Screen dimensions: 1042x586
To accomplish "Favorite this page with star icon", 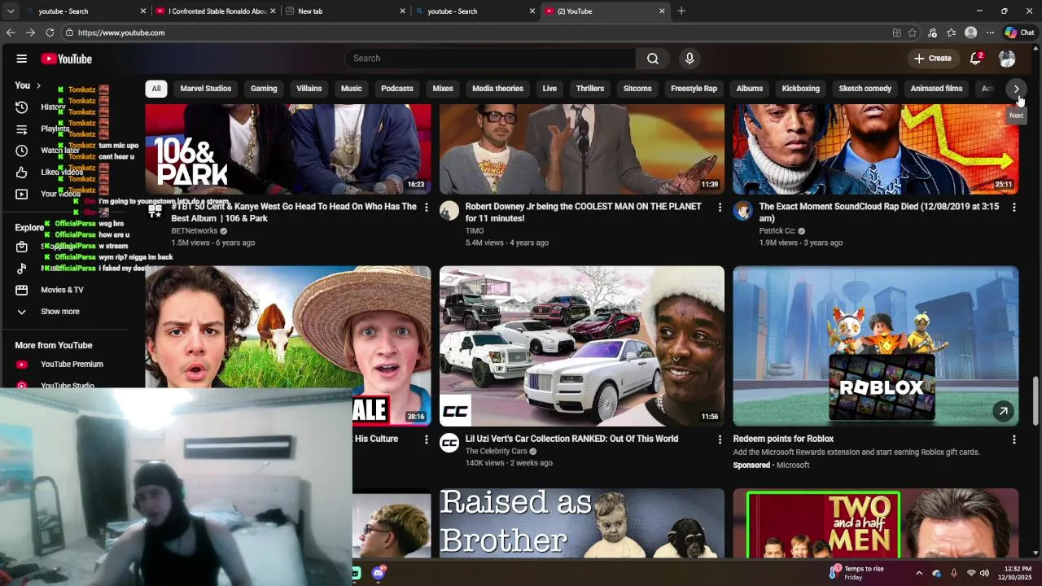I will click(x=913, y=33).
